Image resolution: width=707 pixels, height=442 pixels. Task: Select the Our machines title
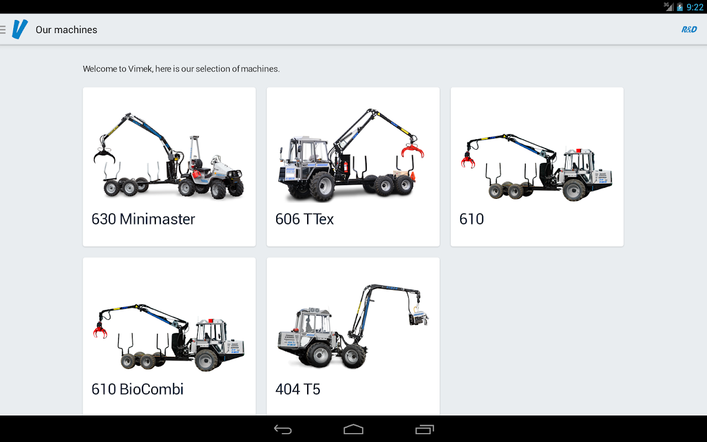pos(66,30)
